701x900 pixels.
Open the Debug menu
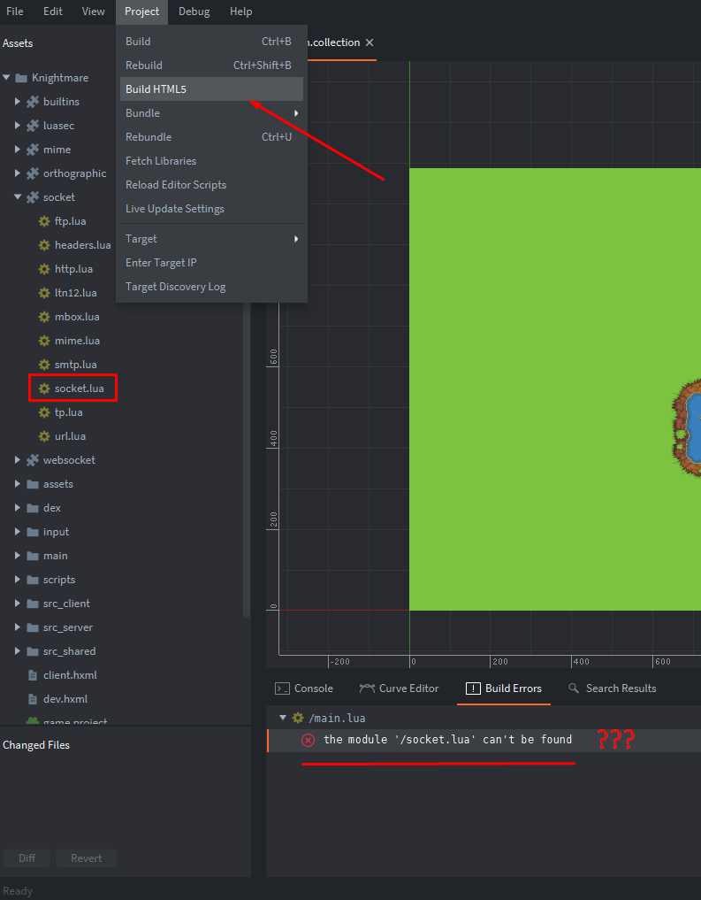[x=194, y=12]
